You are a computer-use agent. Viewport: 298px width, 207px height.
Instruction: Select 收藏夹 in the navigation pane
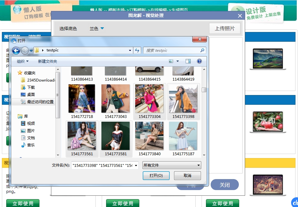[26, 73]
